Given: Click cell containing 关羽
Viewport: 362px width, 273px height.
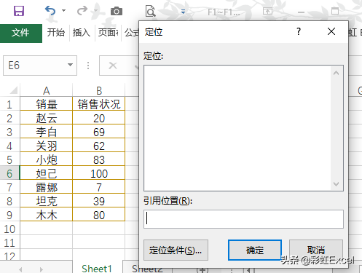Looking at the screenshot, I should pos(47,146).
